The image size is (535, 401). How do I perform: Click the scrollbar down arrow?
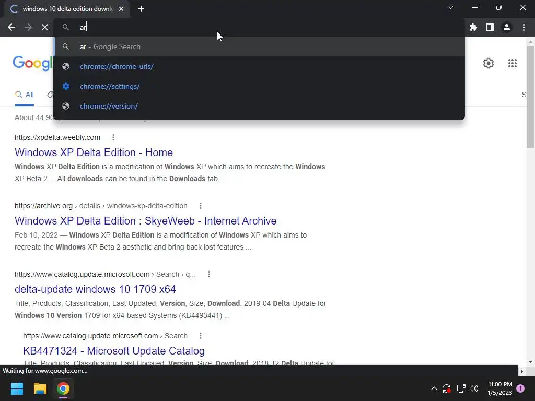pyautogui.click(x=530, y=362)
